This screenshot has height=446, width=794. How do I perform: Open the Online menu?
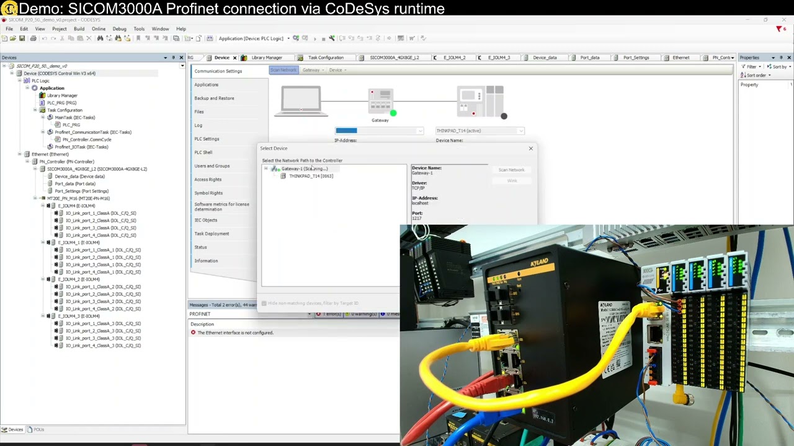[99, 29]
